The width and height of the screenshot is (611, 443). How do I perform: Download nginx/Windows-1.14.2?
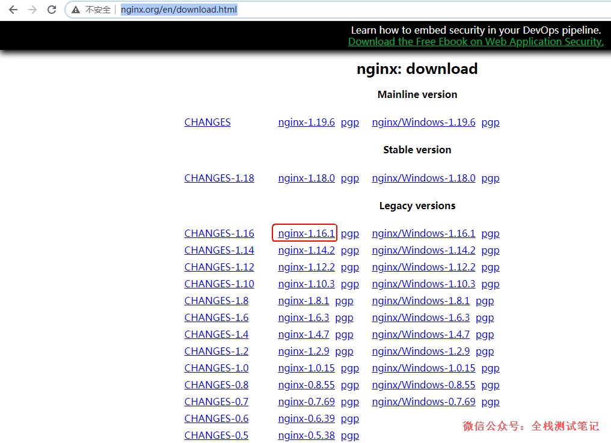coord(423,250)
